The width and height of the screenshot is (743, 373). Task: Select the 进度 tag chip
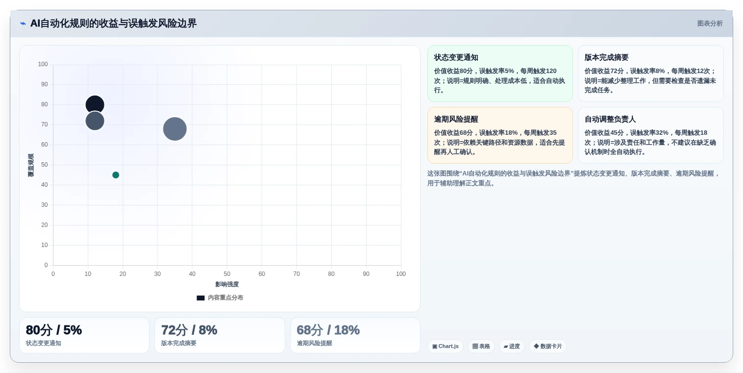[512, 347]
